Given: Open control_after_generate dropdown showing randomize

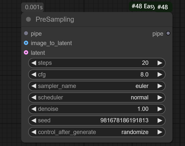Looking at the screenshot, I should [x=97, y=132].
